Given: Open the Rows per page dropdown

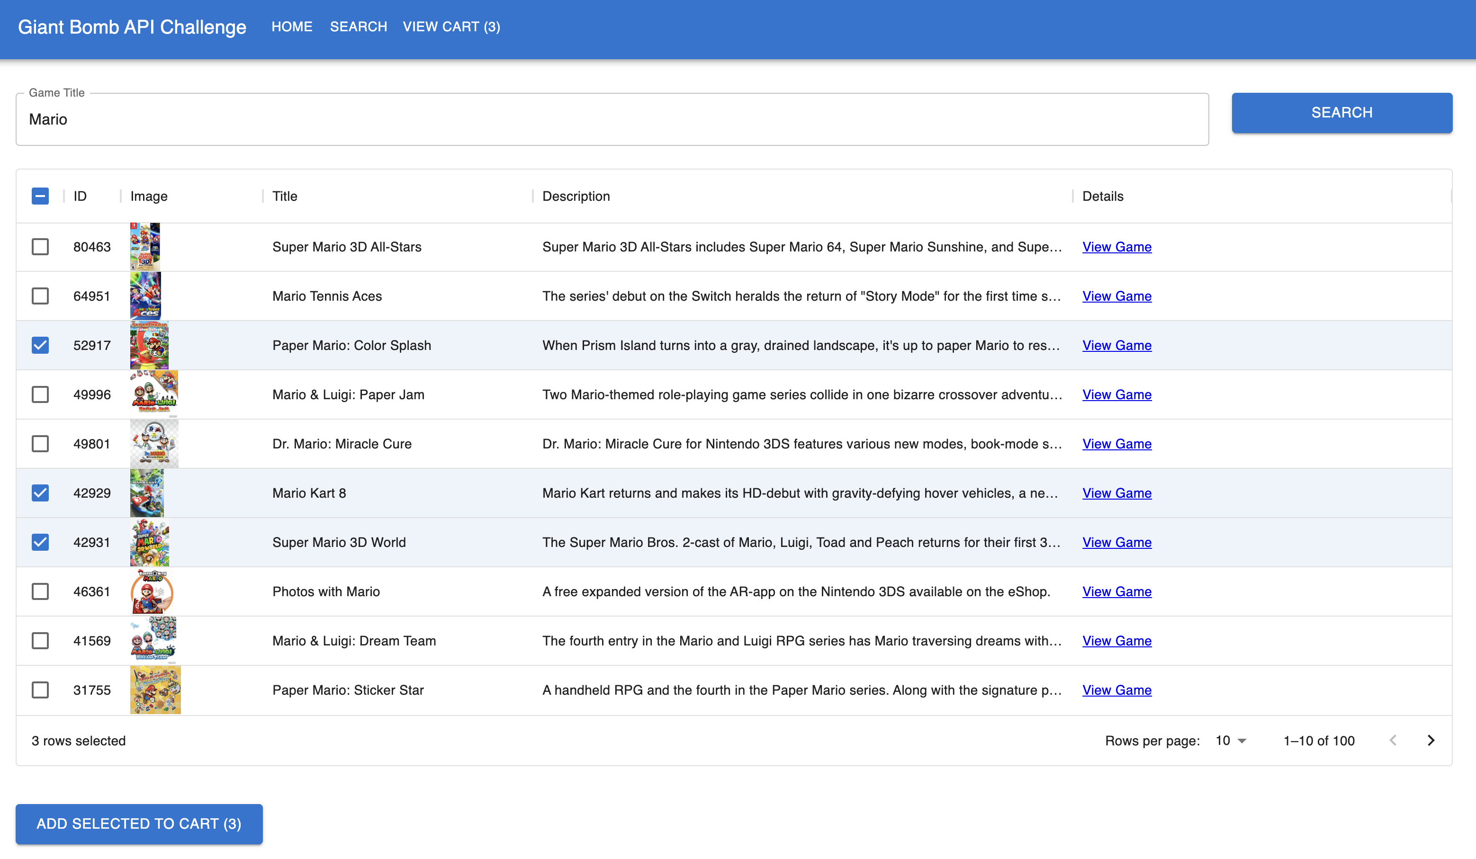Looking at the screenshot, I should pos(1231,740).
